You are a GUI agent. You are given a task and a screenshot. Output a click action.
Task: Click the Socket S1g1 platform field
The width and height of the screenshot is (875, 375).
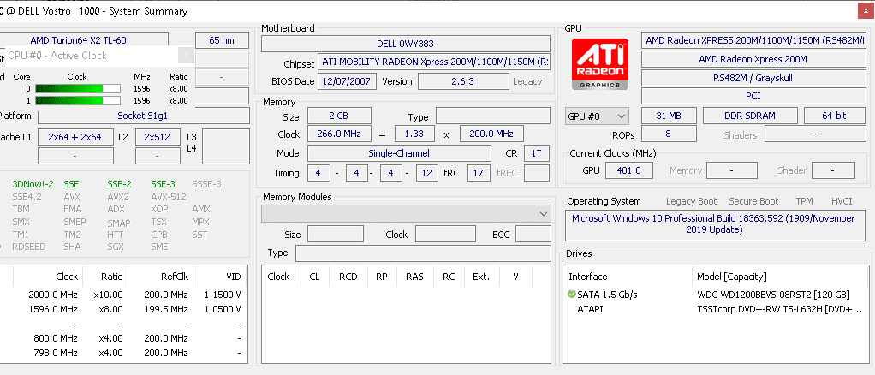point(144,116)
